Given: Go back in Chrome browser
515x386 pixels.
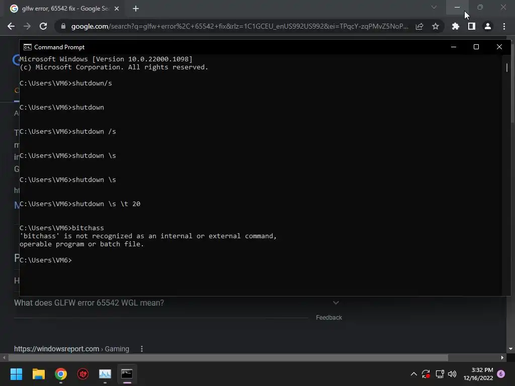Looking at the screenshot, I should pos(11,26).
